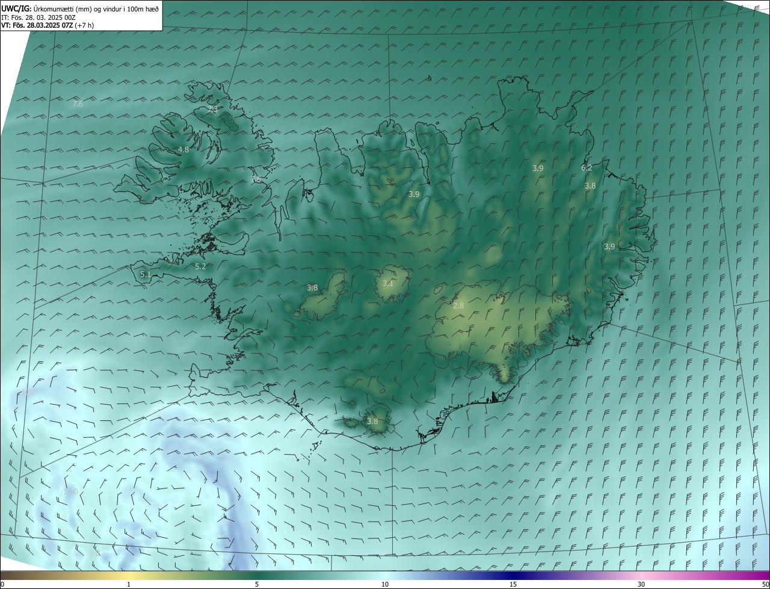
Task: Click the 6.2 value label in the northeast
Action: (x=587, y=168)
